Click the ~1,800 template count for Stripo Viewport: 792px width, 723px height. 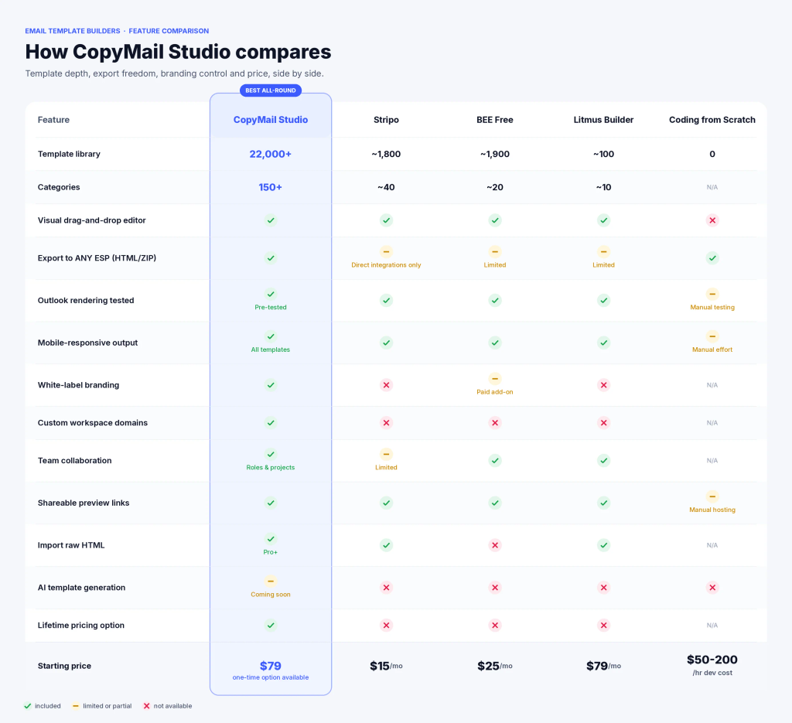(386, 154)
